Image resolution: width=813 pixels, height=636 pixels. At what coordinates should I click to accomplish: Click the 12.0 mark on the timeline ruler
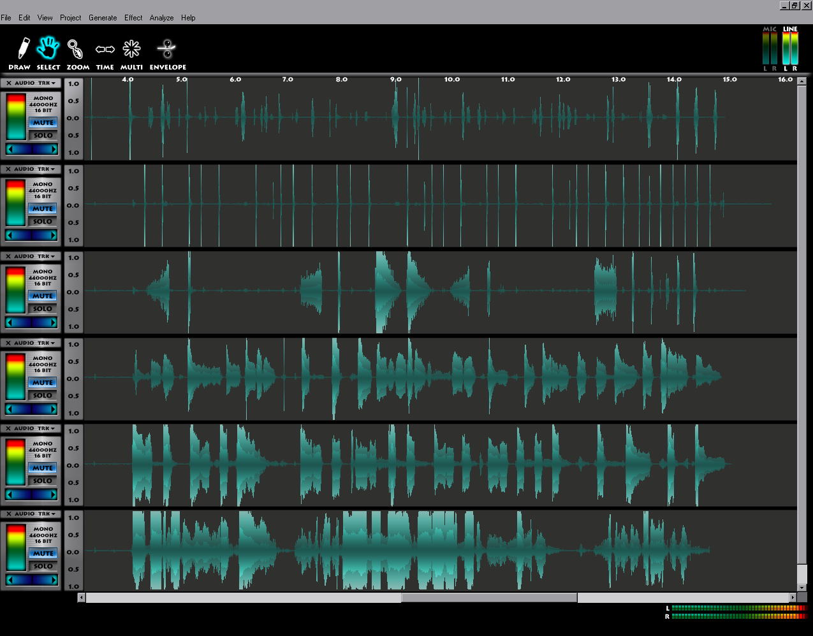(x=563, y=80)
